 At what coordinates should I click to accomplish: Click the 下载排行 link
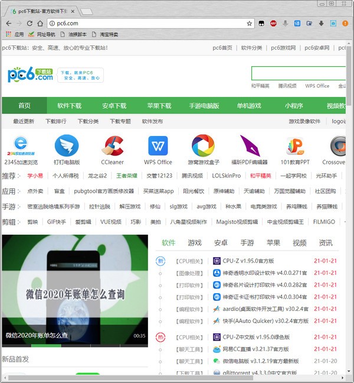pos(56,121)
